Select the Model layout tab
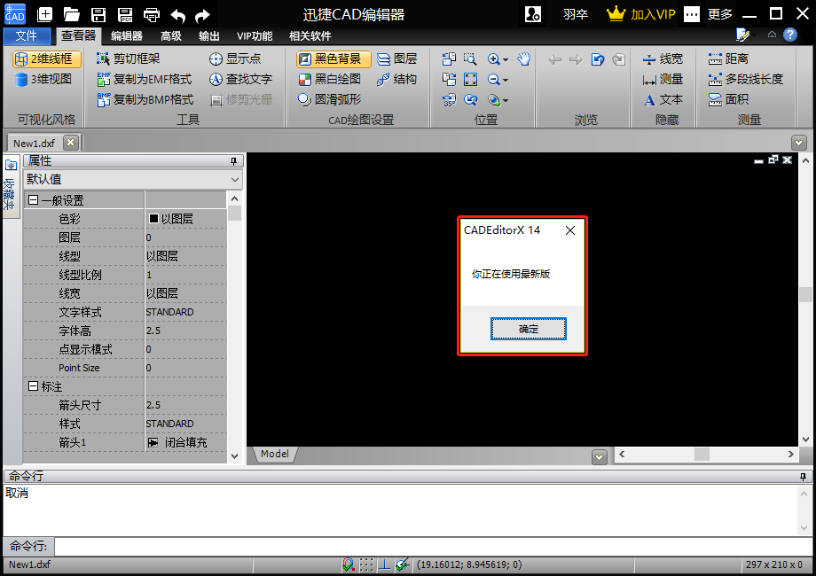 [275, 454]
